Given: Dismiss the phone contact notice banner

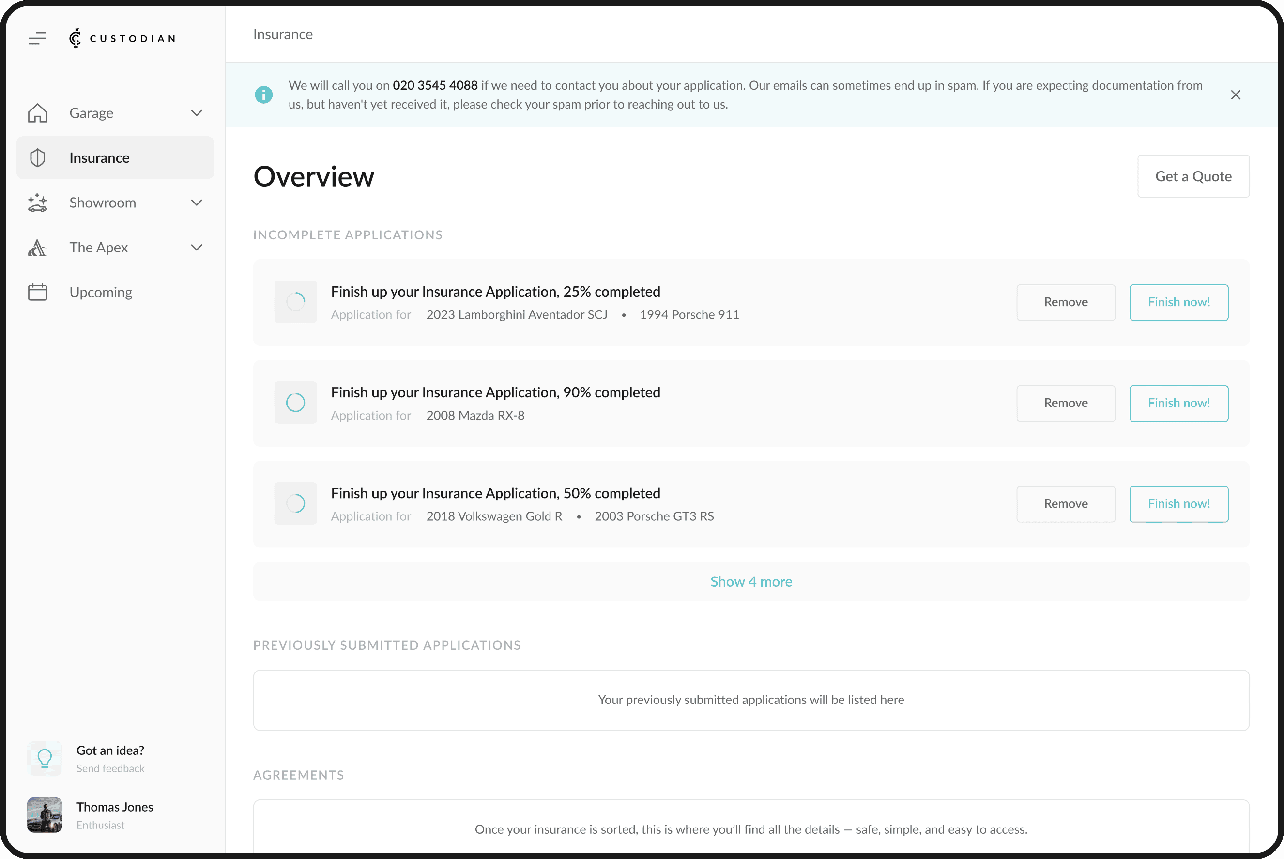Looking at the screenshot, I should [x=1235, y=95].
